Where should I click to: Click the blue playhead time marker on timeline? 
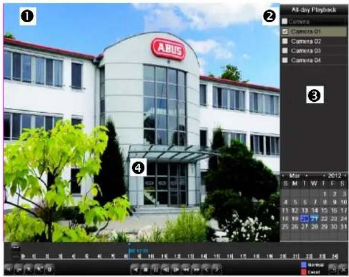pos(138,250)
